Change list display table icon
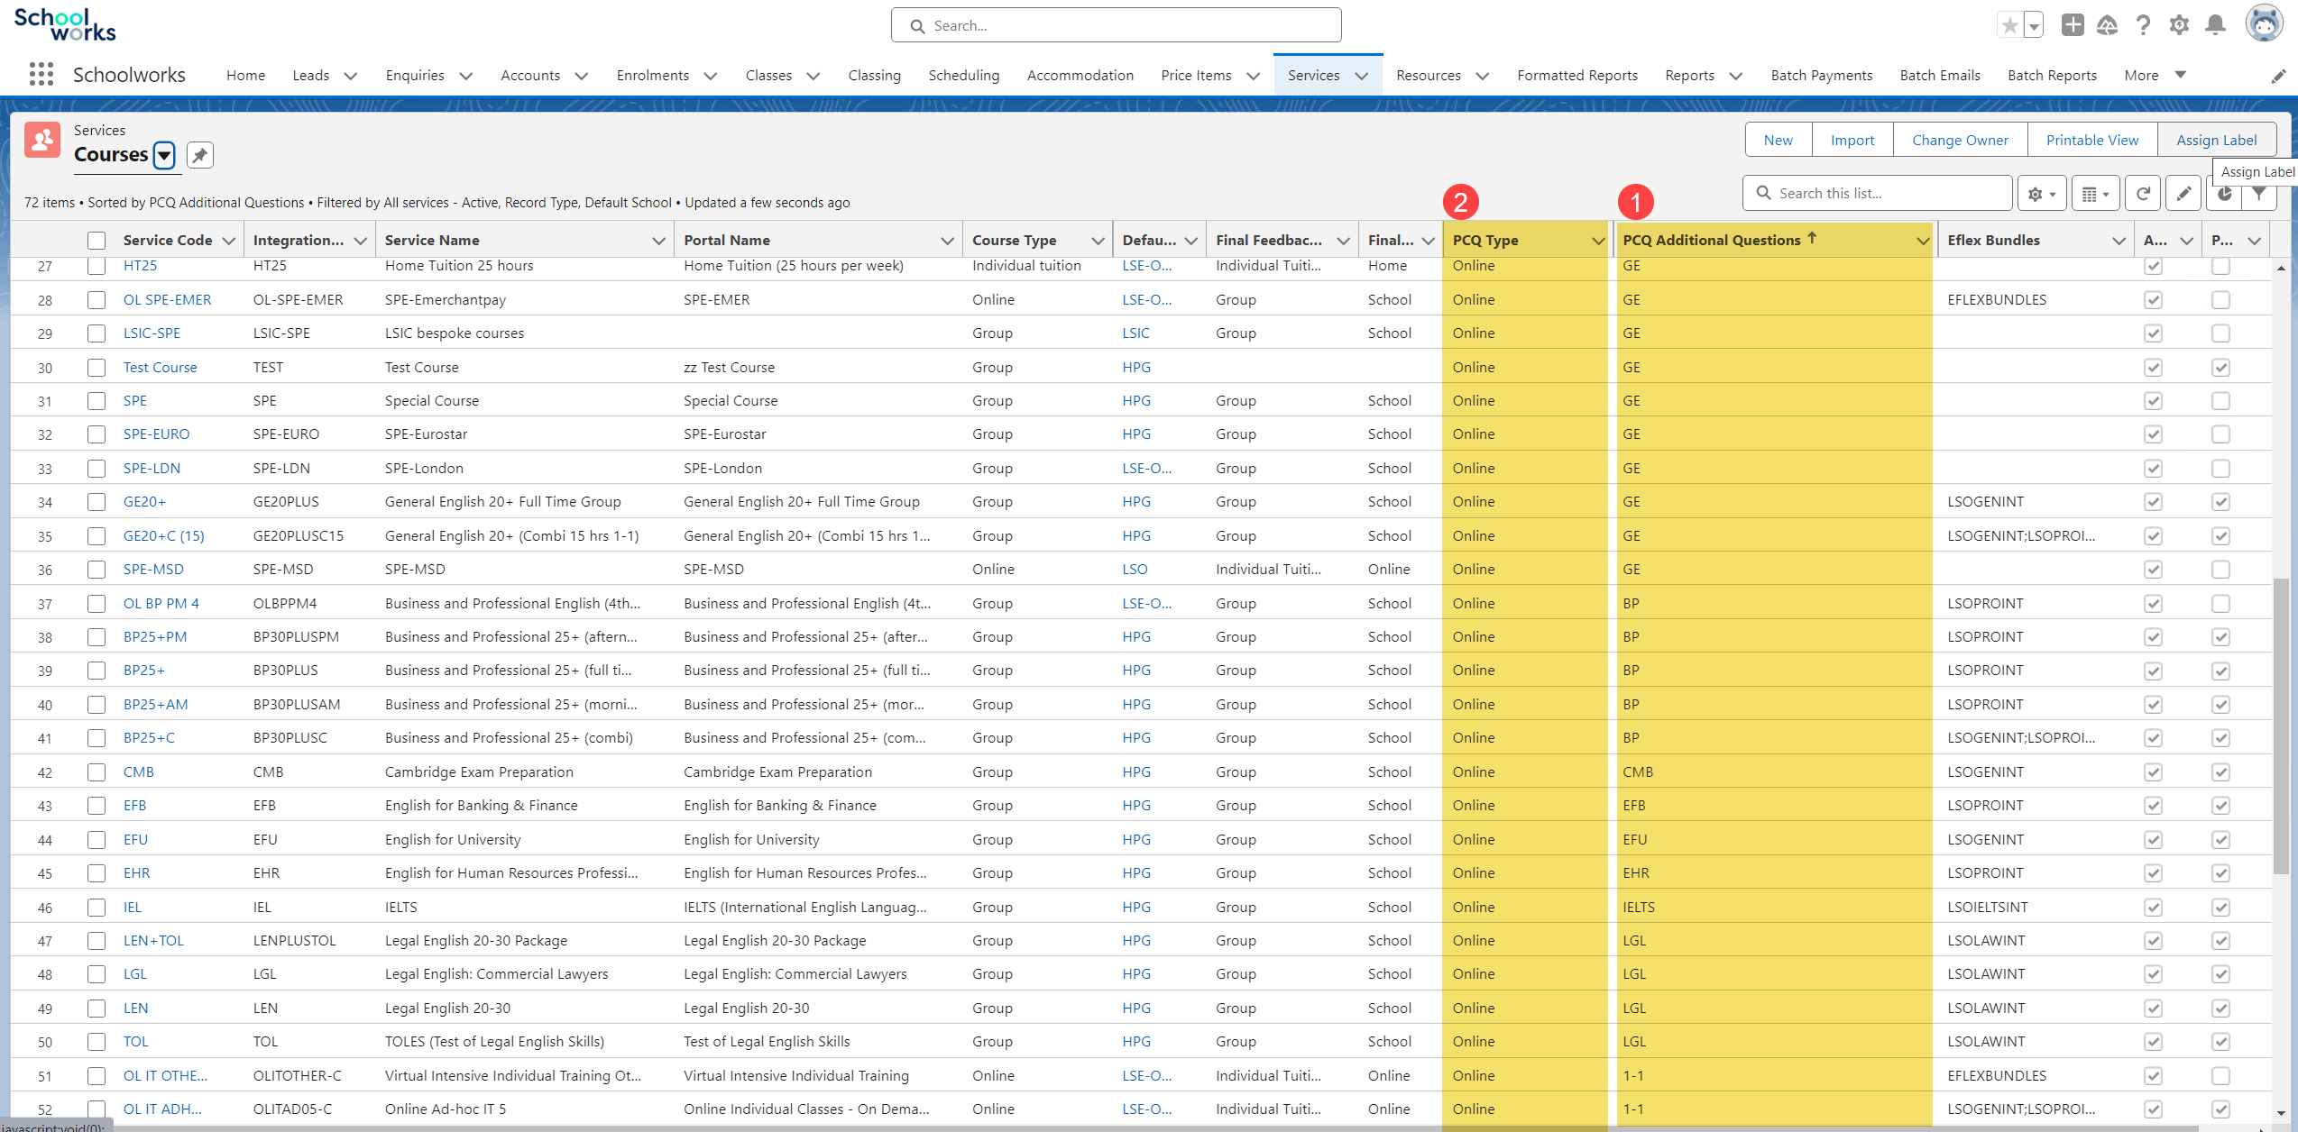 point(2095,194)
